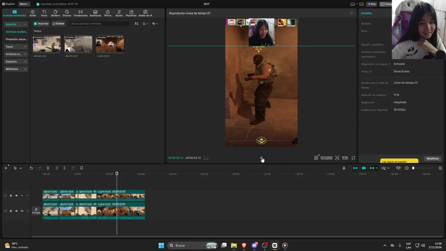446x251 pixels.
Task: Collapse the Importar section
Action: [x=16, y=24]
